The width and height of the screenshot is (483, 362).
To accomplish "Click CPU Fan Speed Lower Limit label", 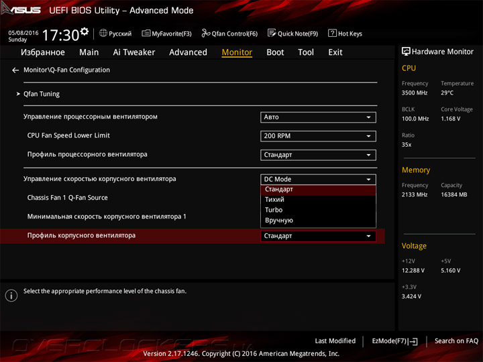I will click(x=68, y=135).
